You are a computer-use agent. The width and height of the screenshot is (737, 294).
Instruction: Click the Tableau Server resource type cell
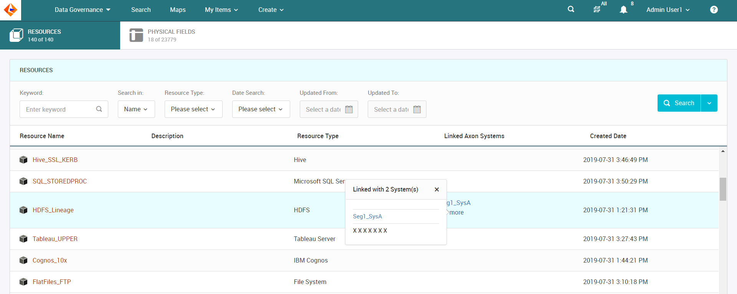(x=314, y=239)
